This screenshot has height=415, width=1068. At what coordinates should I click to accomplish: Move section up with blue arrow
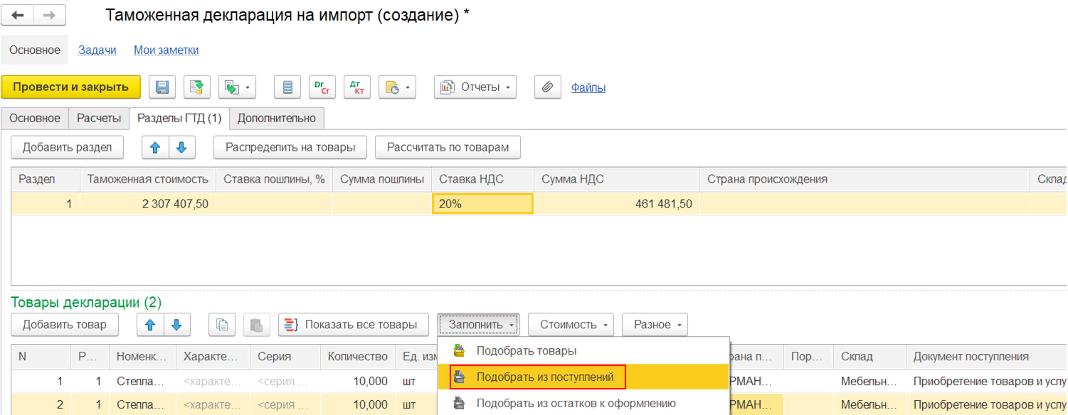[x=155, y=148]
